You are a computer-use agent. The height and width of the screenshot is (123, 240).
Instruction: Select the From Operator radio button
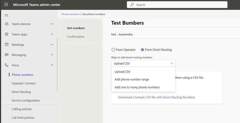click(x=113, y=50)
